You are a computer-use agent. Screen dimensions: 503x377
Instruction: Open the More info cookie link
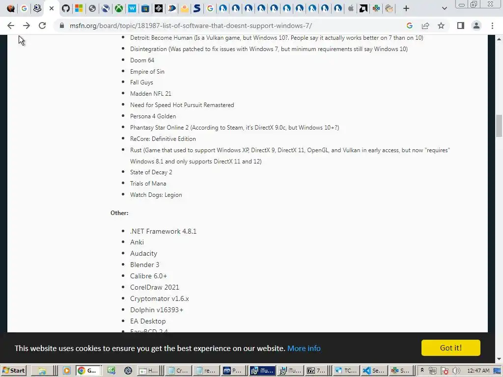(x=304, y=348)
